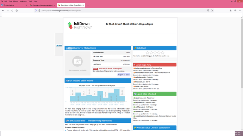243x136 pixels.
Task: Open onlyfans.com link
Action: (140, 107)
